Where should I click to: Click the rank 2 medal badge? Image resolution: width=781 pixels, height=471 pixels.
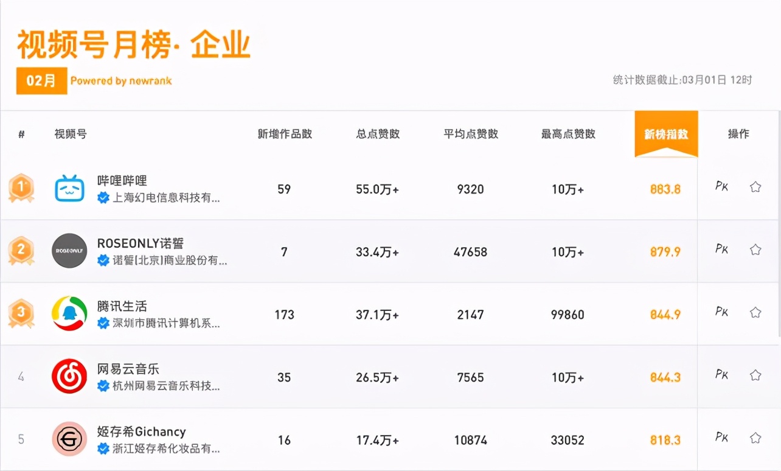[21, 251]
